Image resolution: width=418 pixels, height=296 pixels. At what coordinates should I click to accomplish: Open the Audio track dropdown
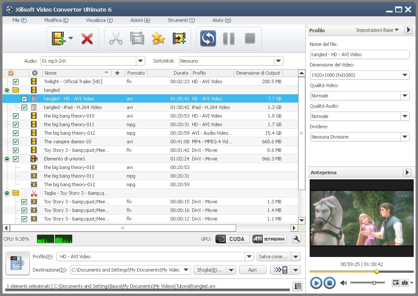click(x=141, y=61)
